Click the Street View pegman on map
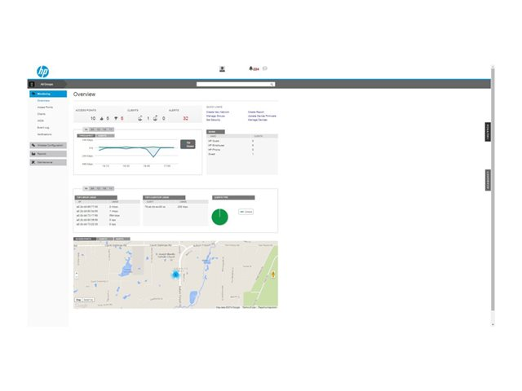The height and width of the screenshot is (391, 522). tap(272, 275)
